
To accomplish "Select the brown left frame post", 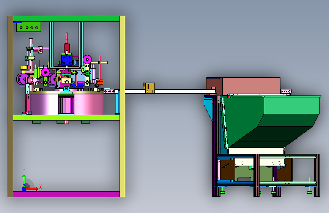I will (11, 106).
